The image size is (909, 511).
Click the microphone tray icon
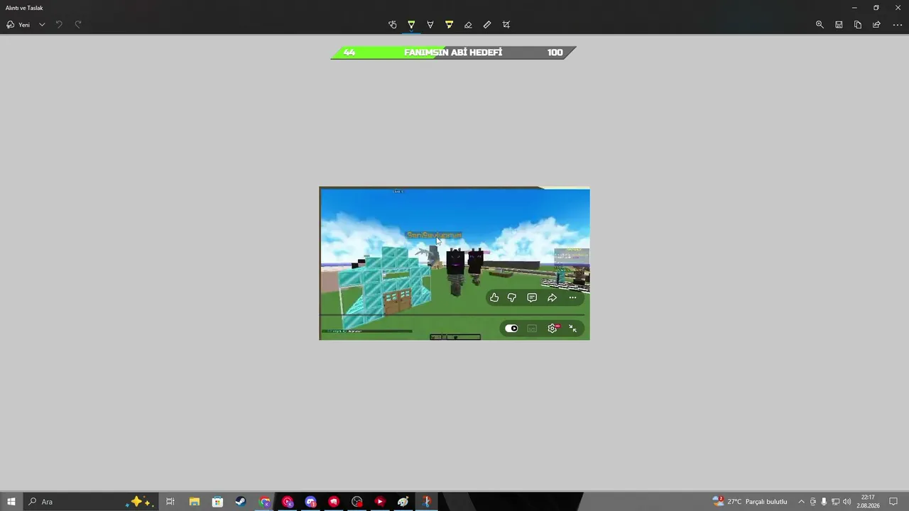824,502
